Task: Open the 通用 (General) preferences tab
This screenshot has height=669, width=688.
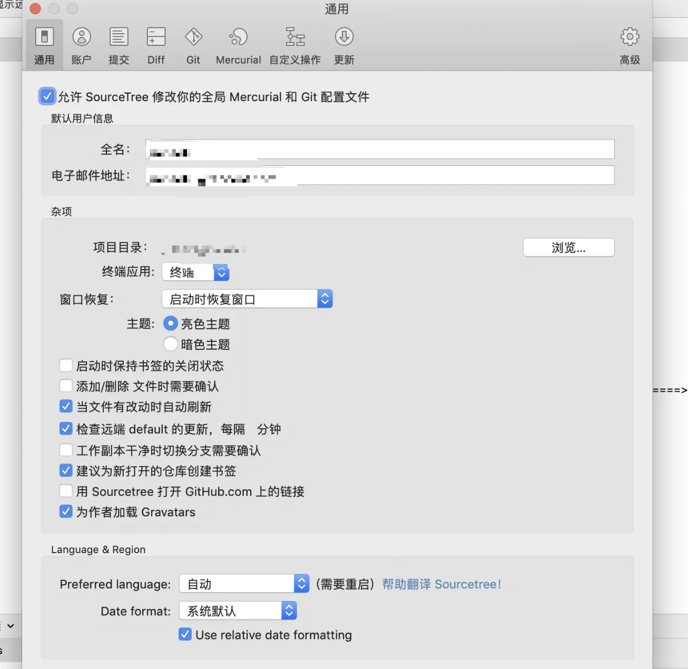Action: [x=44, y=46]
